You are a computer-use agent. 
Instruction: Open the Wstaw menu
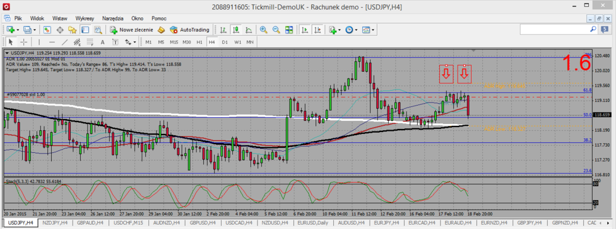click(59, 18)
